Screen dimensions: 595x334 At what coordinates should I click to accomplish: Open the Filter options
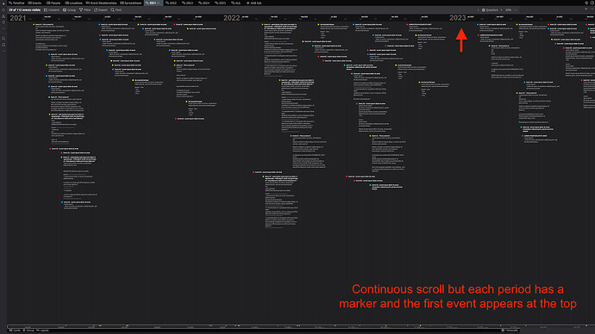click(x=85, y=9)
